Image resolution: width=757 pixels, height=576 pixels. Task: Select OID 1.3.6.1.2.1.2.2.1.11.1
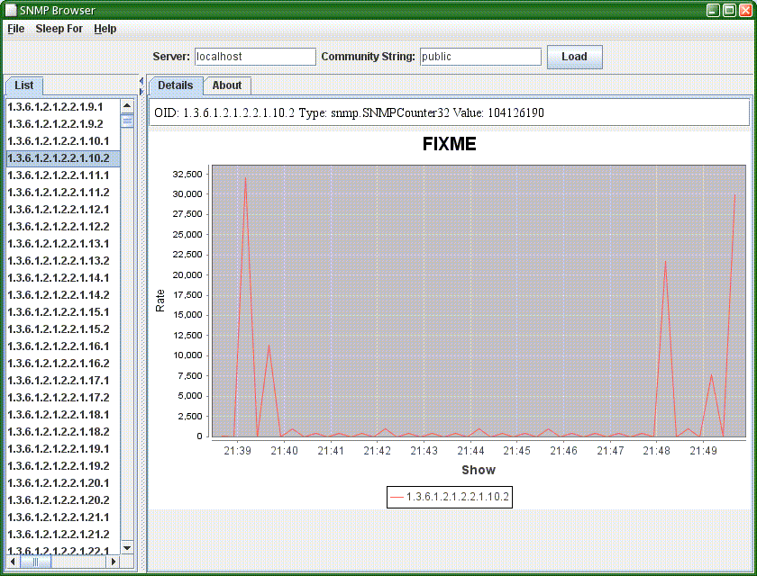click(x=63, y=175)
